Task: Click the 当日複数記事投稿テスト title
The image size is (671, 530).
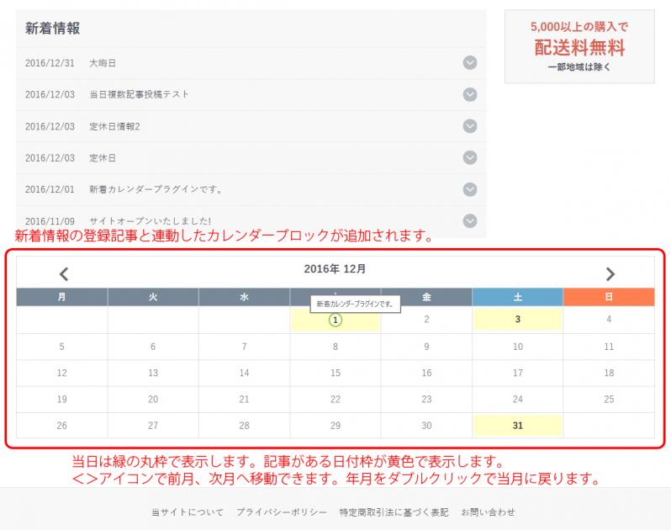Action: click(139, 94)
